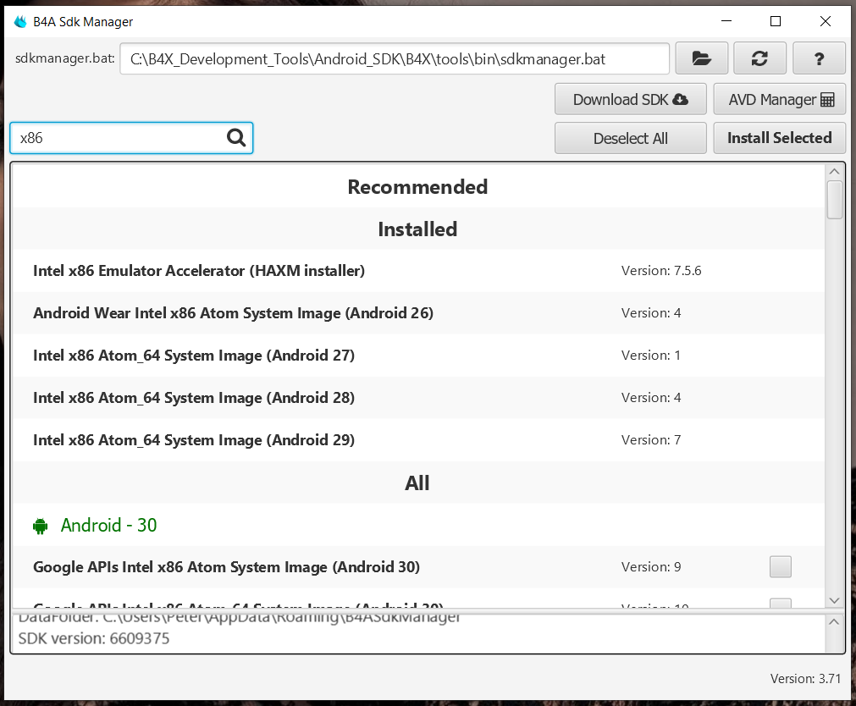Screen dimensions: 856x706
Task: Click the SDK version: 6609375 log line
Action: [94, 638]
